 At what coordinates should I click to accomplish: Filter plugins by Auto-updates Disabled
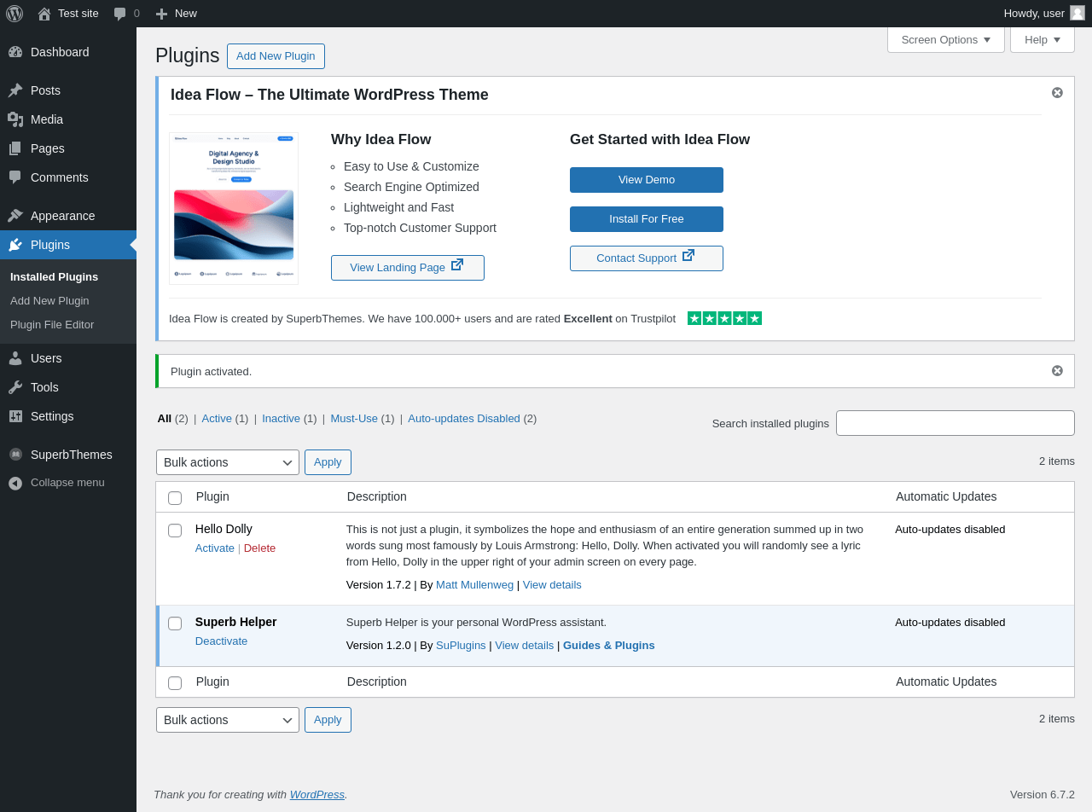[464, 418]
